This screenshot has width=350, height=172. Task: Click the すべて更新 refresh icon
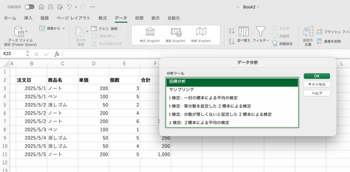(80, 32)
